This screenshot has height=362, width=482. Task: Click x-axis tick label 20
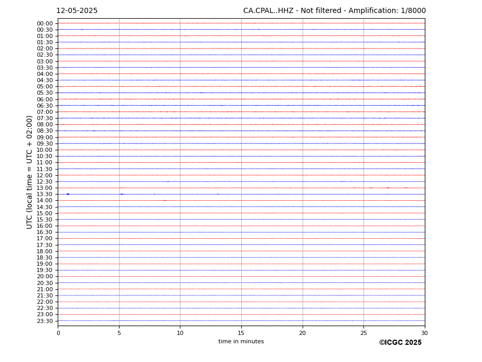(x=303, y=333)
